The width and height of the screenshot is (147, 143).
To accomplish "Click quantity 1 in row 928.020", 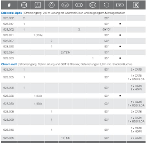I will 52,47.
